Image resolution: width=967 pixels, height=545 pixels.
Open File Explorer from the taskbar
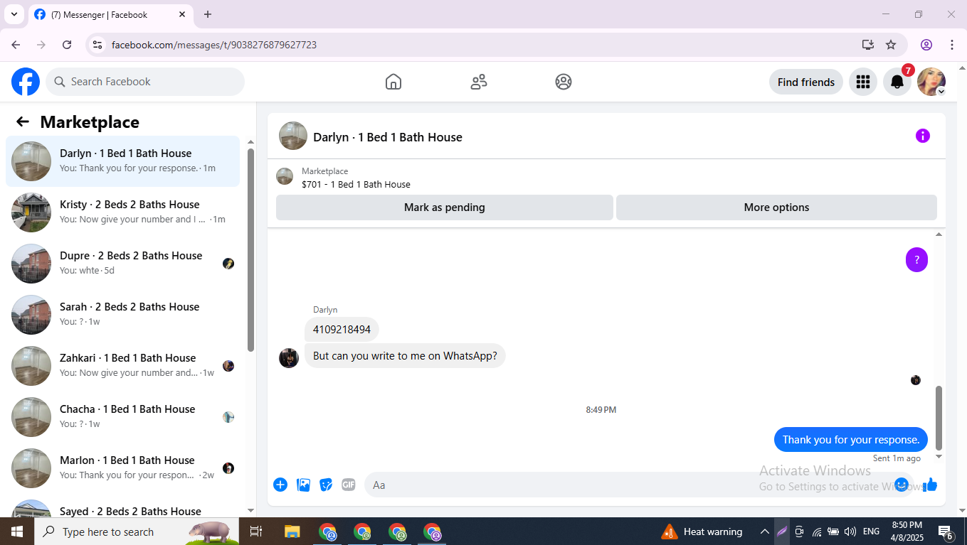point(292,531)
